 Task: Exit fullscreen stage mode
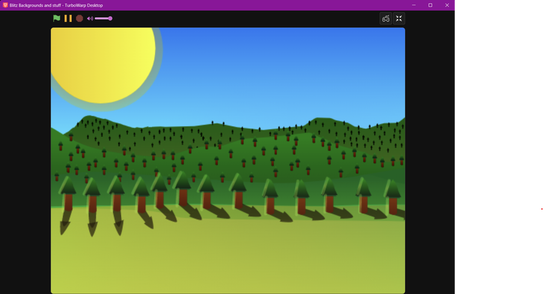pos(399,18)
